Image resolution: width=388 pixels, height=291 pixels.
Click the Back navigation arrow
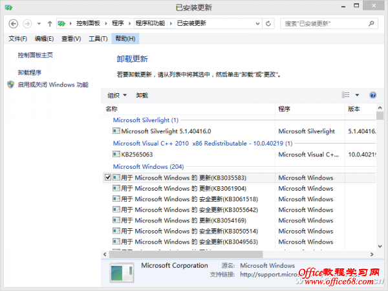(x=14, y=24)
